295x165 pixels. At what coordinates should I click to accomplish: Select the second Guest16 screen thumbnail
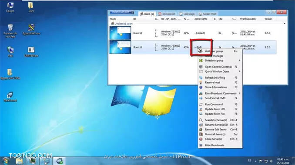(x=120, y=47)
